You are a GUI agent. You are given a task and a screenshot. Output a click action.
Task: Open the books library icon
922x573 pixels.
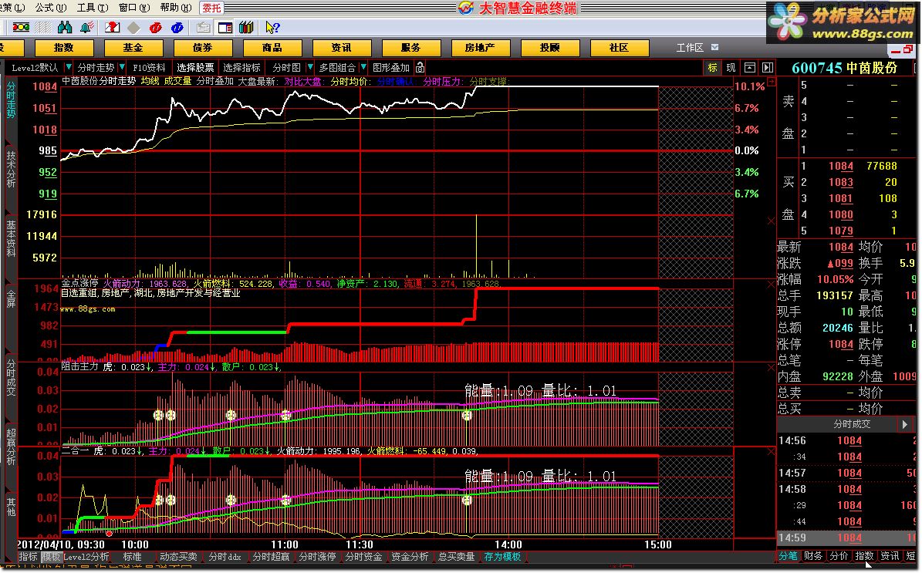pos(246,28)
